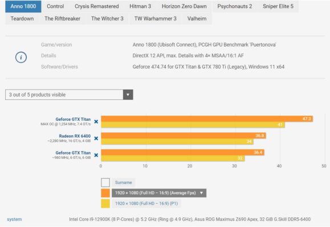Click the orange Average Fps swatch
This screenshot has width=330, height=227.
[105, 193]
